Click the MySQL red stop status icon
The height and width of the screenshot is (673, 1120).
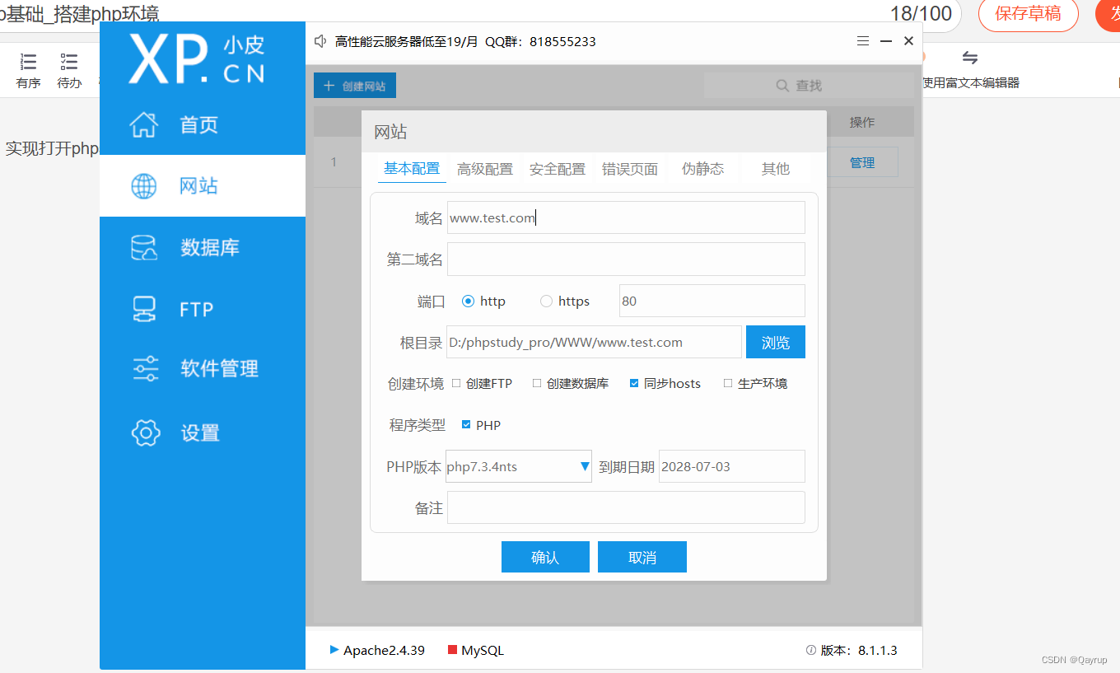click(x=452, y=650)
